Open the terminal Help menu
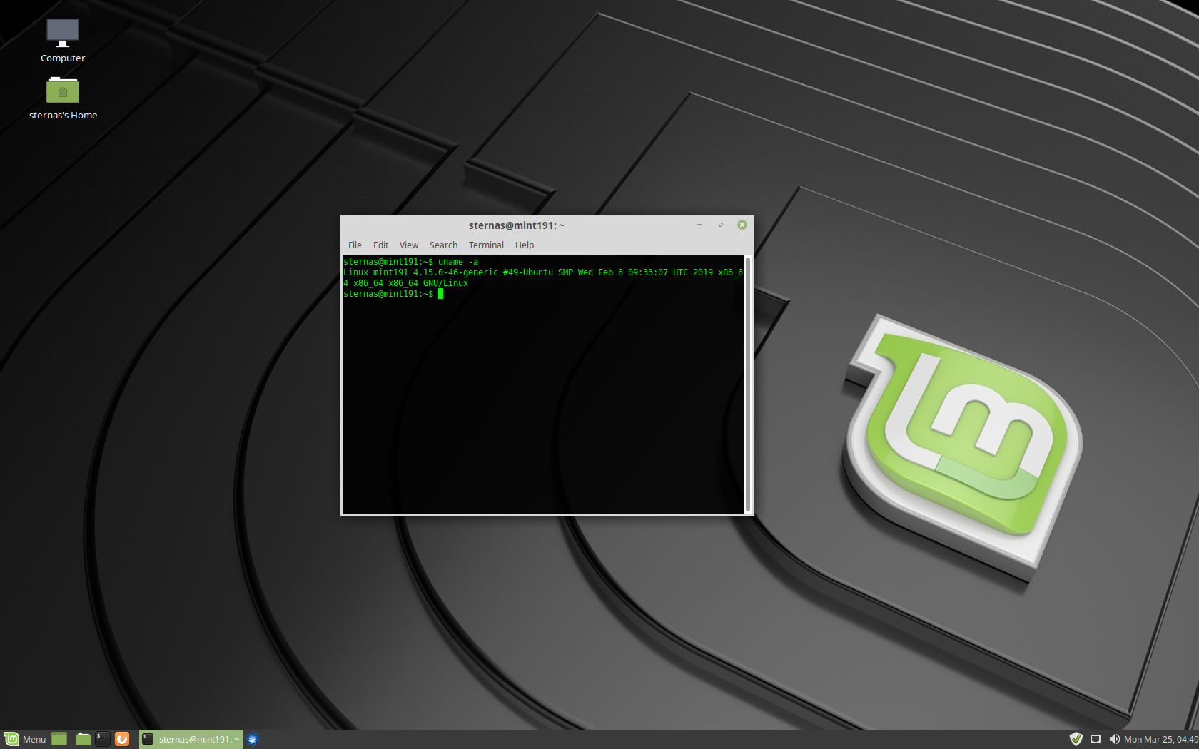The image size is (1199, 749). 525,245
